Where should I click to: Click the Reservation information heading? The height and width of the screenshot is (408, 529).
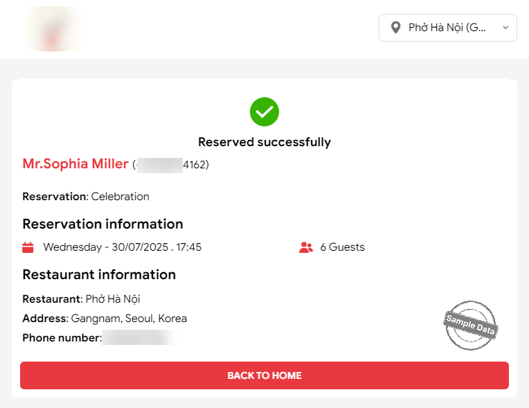click(102, 224)
